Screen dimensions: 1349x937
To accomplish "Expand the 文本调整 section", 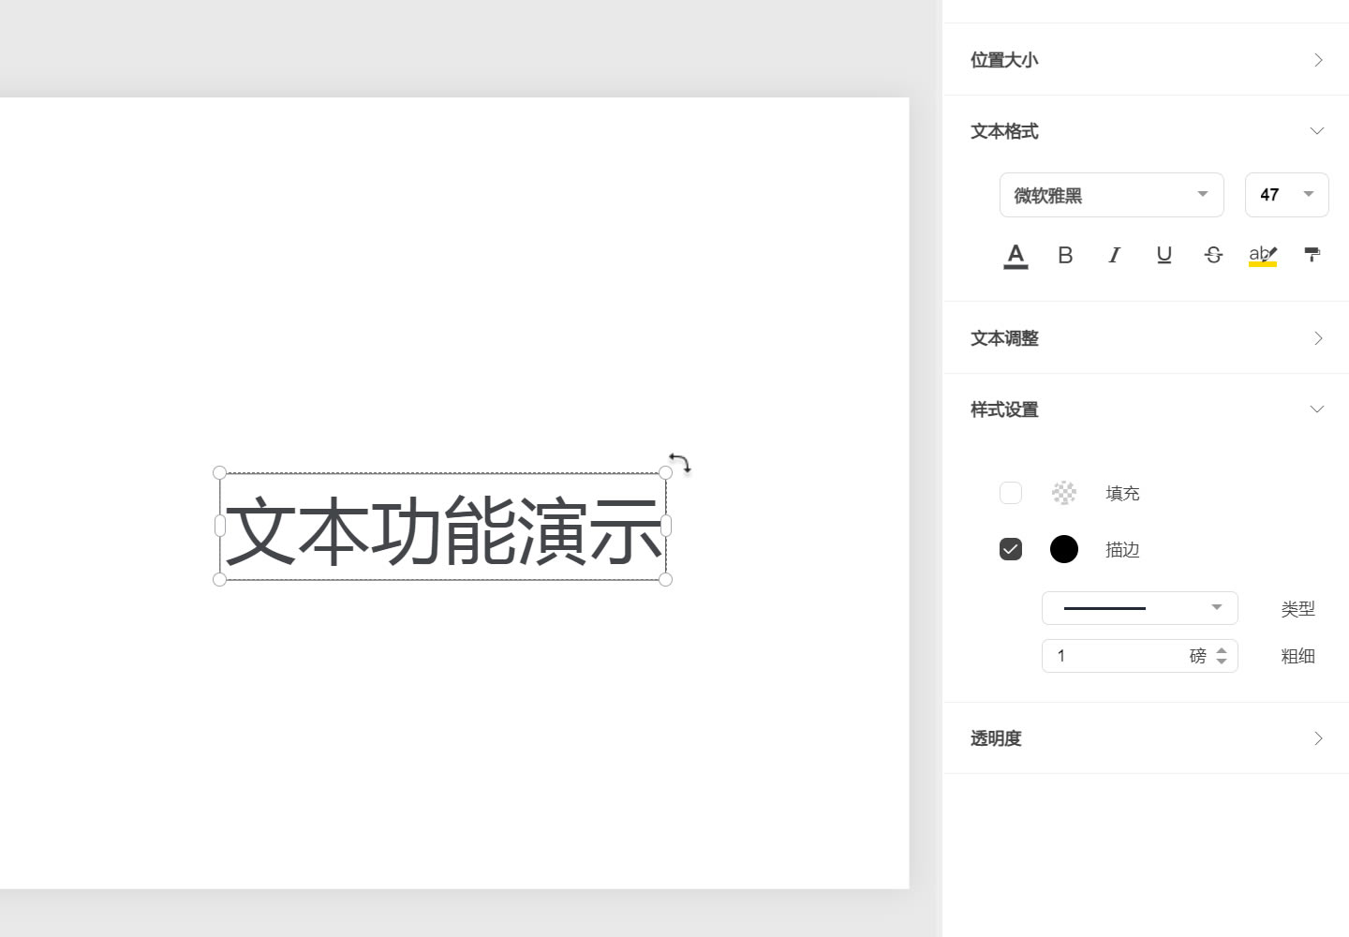I will tap(1146, 338).
